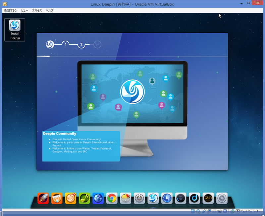Click the hard disk activity icon in status bar
This screenshot has height=216, width=265.
pos(193,211)
